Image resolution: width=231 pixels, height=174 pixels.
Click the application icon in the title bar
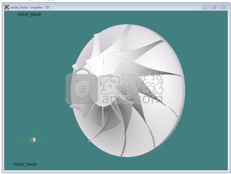(7, 7)
